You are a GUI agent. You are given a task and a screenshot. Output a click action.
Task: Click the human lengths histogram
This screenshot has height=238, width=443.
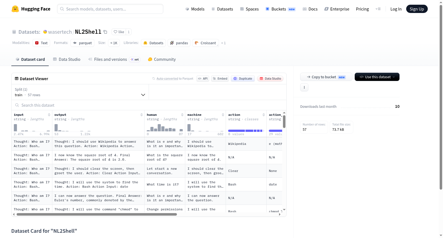coord(165,127)
